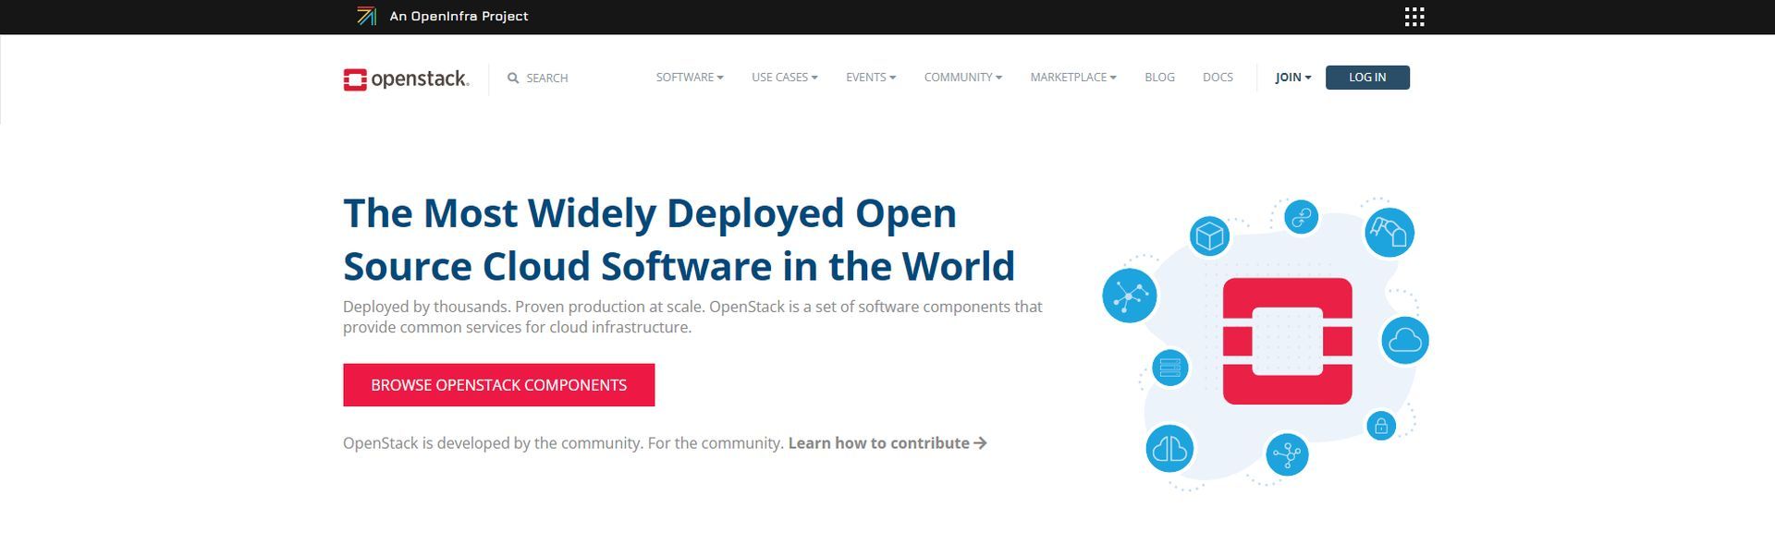This screenshot has height=556, width=1775.
Task: Click the cube icon in the illustration
Action: tap(1209, 236)
